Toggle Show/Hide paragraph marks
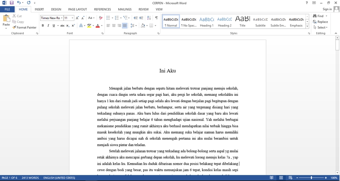 tap(156, 18)
